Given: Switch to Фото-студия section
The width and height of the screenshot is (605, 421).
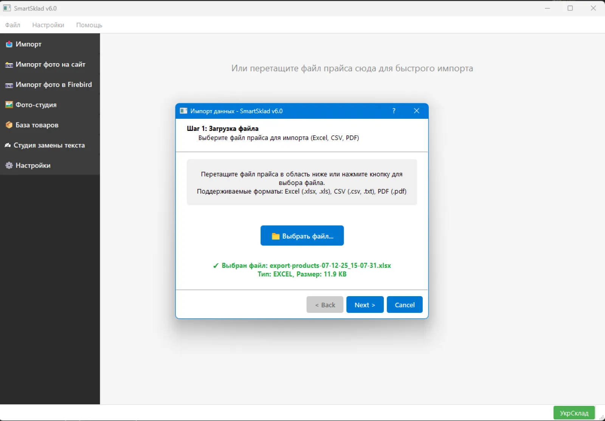Looking at the screenshot, I should [50, 105].
